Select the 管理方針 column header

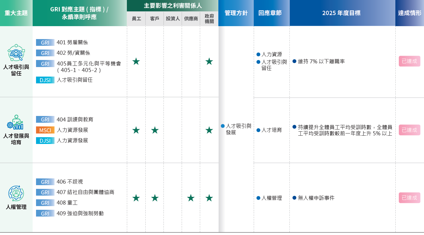[x=236, y=13]
